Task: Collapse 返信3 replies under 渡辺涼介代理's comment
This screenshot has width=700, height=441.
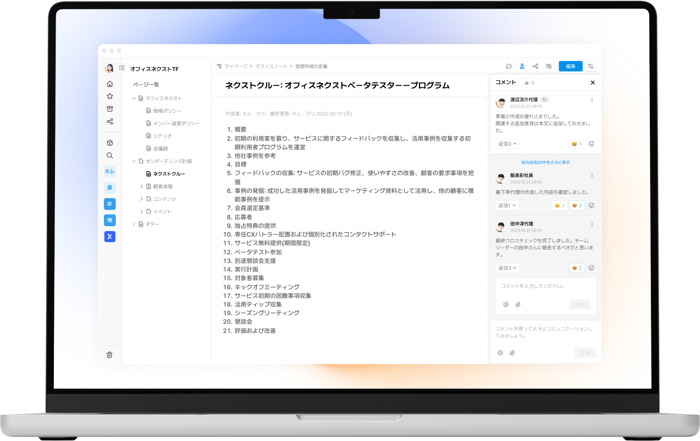Action: point(507,144)
